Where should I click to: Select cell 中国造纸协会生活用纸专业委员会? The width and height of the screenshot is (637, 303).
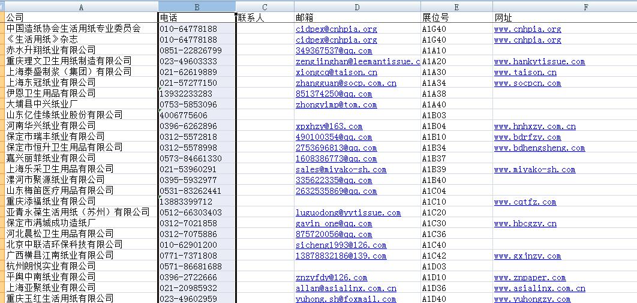point(81,29)
